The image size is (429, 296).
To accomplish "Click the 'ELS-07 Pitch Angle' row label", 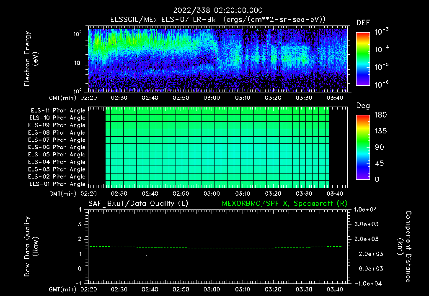I will click(x=57, y=140).
